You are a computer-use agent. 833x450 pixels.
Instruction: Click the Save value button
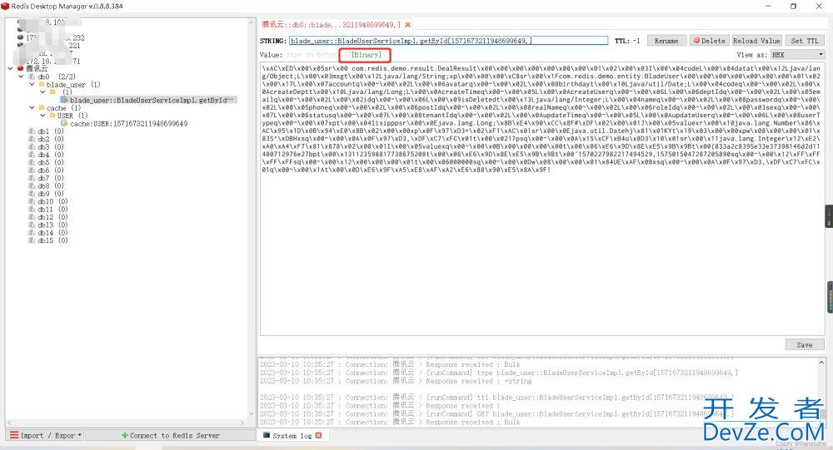805,345
